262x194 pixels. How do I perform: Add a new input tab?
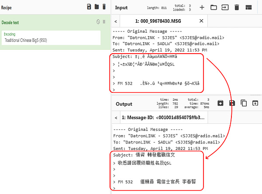pyautogui.click(x=202, y=7)
